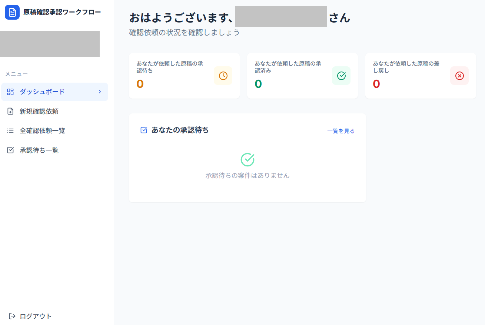
Task: Click the check-square icon beside あなたの承認待ち
Action: tap(144, 130)
